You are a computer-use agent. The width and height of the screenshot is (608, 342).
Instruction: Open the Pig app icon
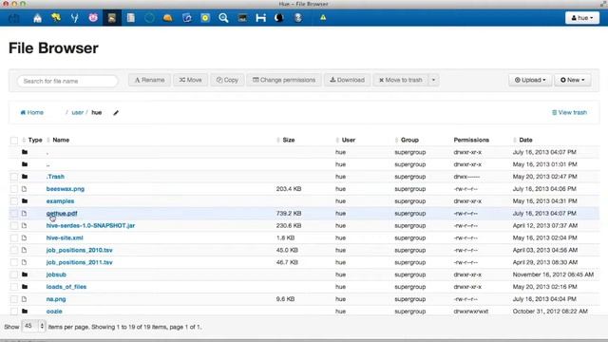tap(93, 18)
